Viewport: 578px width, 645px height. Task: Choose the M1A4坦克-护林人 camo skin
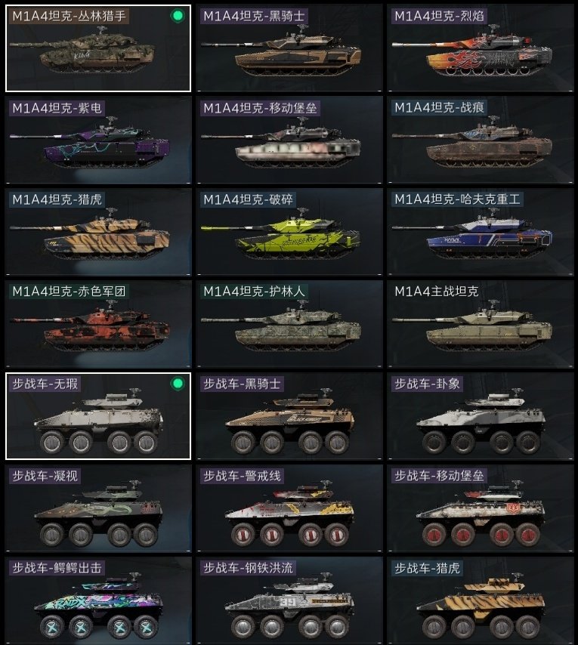pyautogui.click(x=289, y=324)
